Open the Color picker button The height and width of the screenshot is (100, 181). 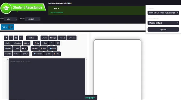[x=56, y=54]
